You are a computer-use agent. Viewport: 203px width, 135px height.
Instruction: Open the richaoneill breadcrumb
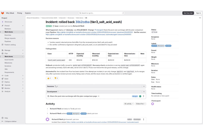click(62, 18)
